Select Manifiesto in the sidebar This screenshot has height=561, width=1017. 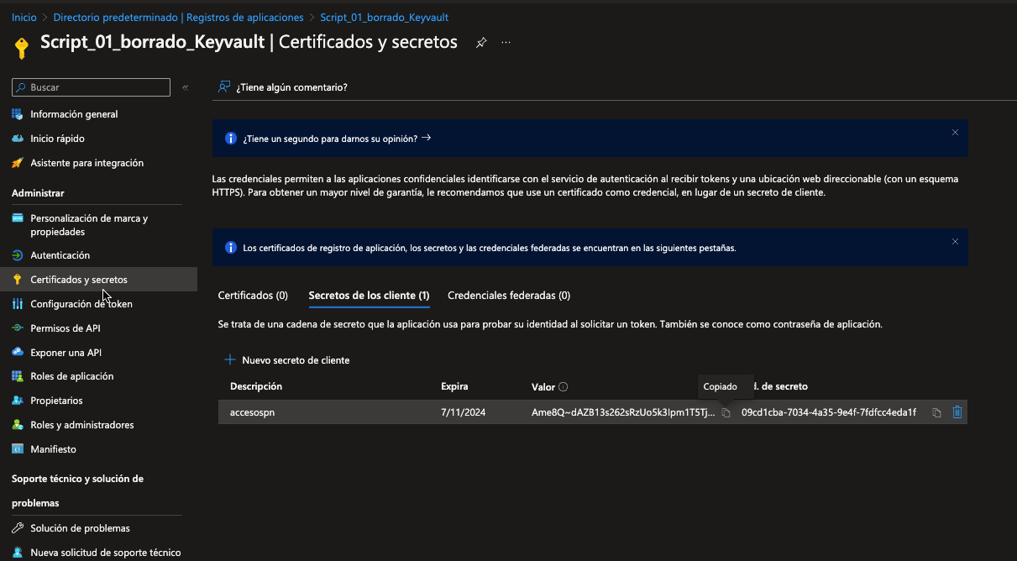click(53, 449)
